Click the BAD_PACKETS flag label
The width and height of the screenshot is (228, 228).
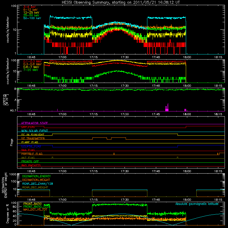[31, 165]
